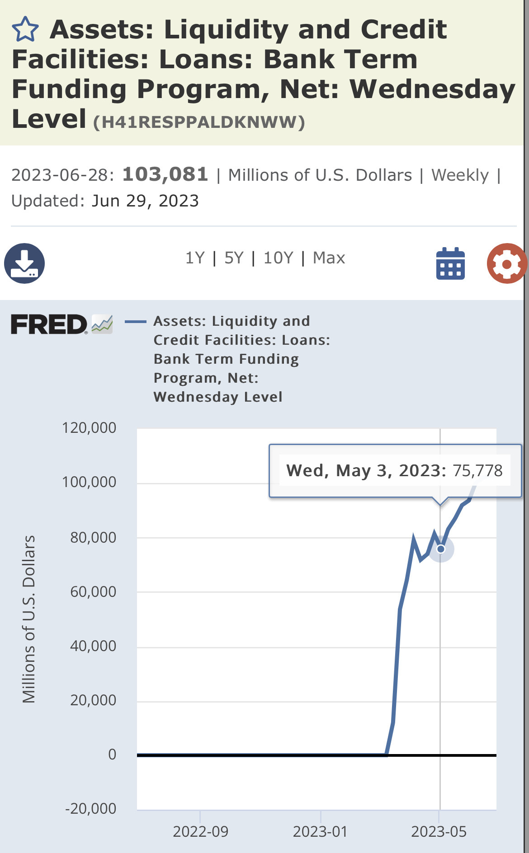Click the FRED logo in chart

click(49, 324)
